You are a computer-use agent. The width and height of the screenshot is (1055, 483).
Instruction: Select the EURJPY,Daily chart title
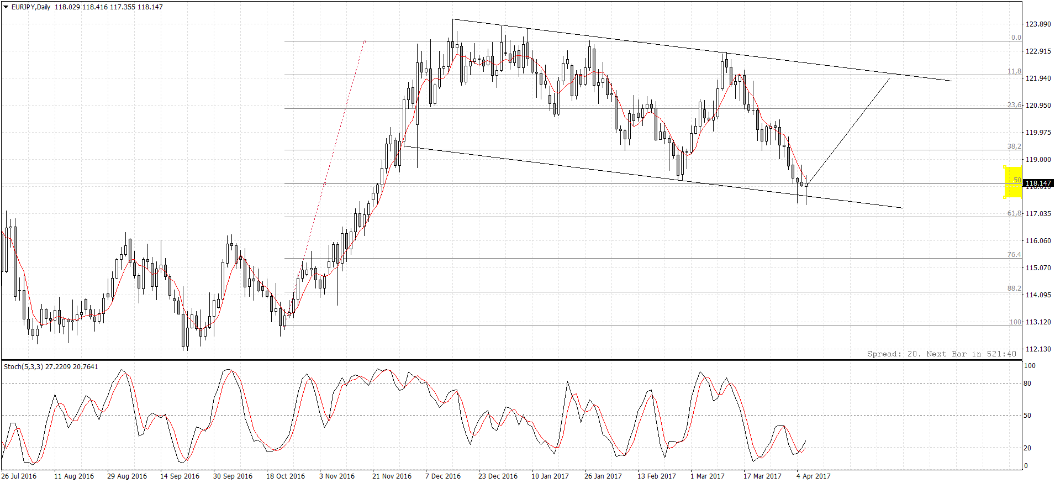tap(31, 7)
